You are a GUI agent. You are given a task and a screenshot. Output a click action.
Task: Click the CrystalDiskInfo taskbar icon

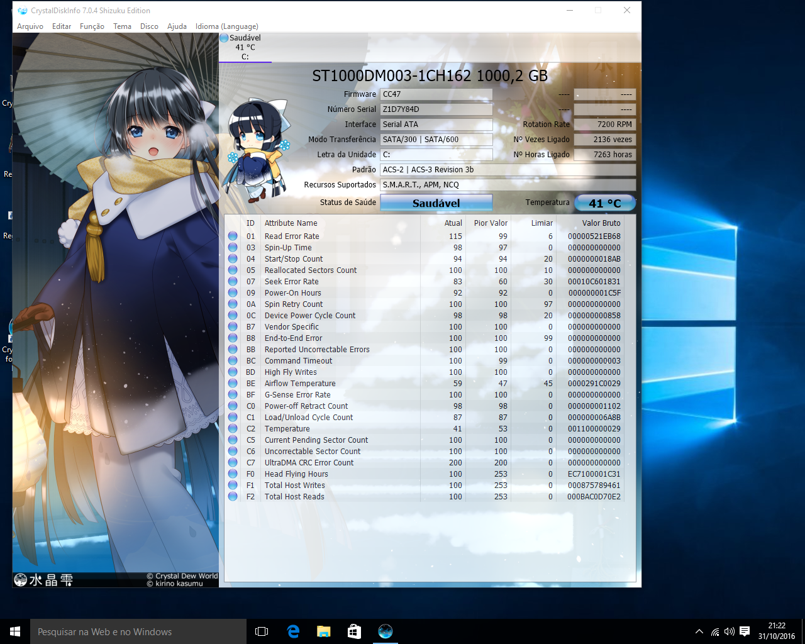coord(386,631)
